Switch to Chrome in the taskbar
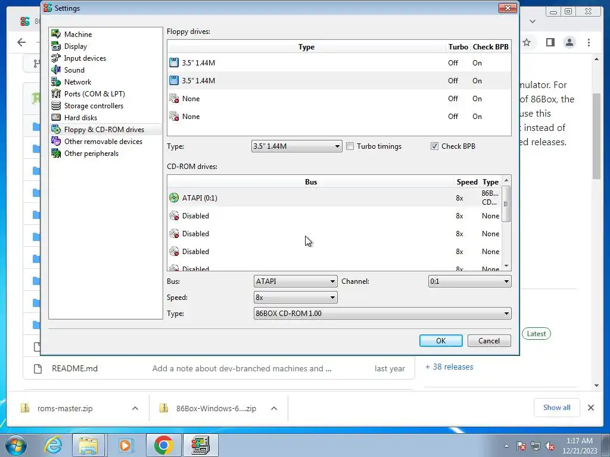The width and height of the screenshot is (610, 457). pos(163,445)
